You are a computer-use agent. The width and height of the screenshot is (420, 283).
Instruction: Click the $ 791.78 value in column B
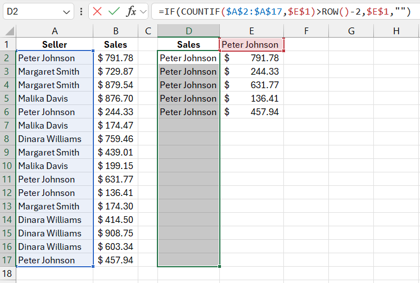pos(116,58)
